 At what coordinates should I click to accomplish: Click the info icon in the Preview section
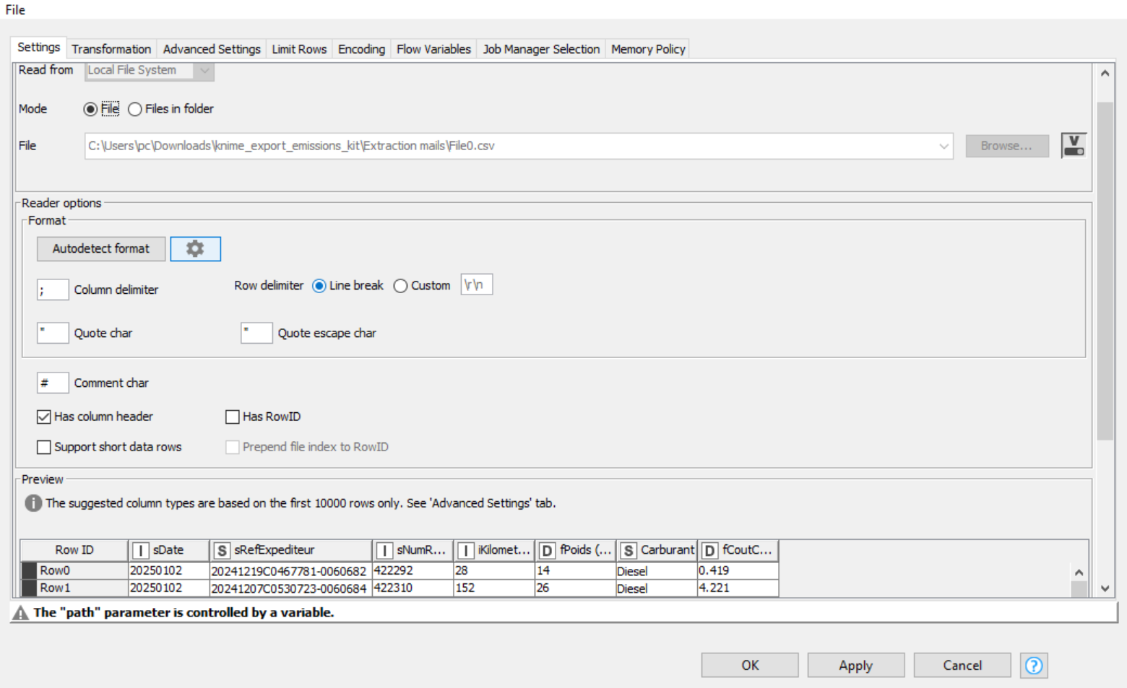click(x=33, y=503)
